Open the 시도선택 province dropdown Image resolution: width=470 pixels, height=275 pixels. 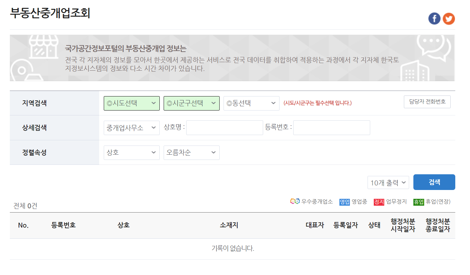(x=132, y=103)
